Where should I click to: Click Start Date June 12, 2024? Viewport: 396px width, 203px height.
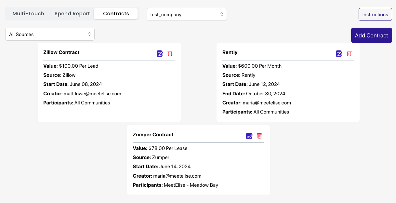[x=251, y=84]
